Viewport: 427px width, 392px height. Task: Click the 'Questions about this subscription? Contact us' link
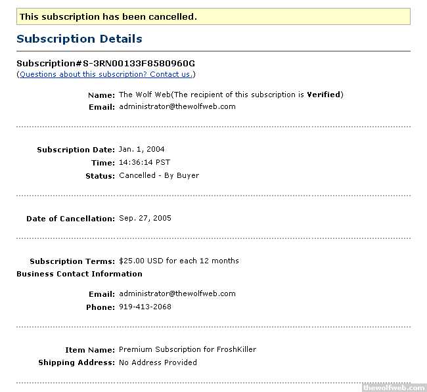pos(106,74)
